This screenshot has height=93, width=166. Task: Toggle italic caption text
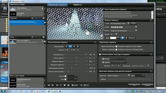tap(126, 38)
